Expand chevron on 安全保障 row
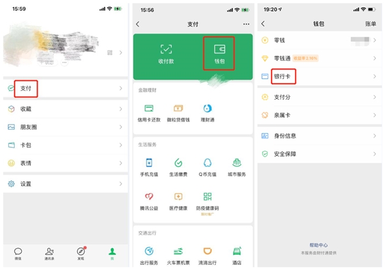Image resolution: width=385 pixels, height=270 pixels. (x=375, y=154)
